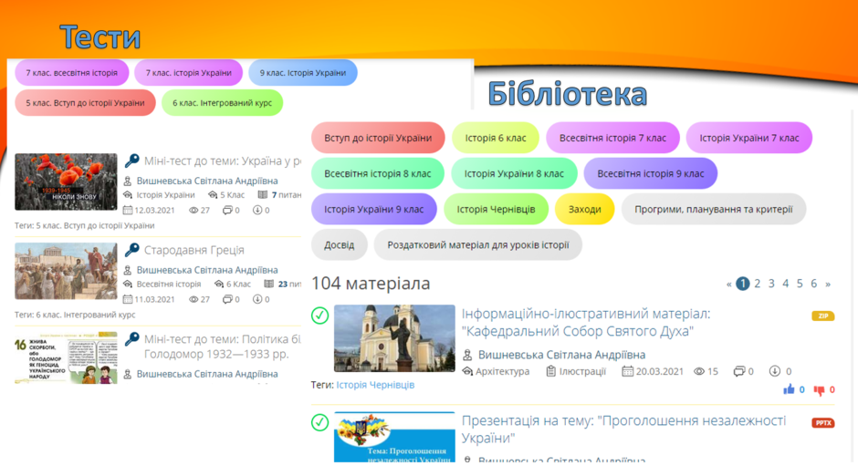Filter library by 'Всесвітня історія 8 клас'
The width and height of the screenshot is (858, 466).
coord(378,173)
